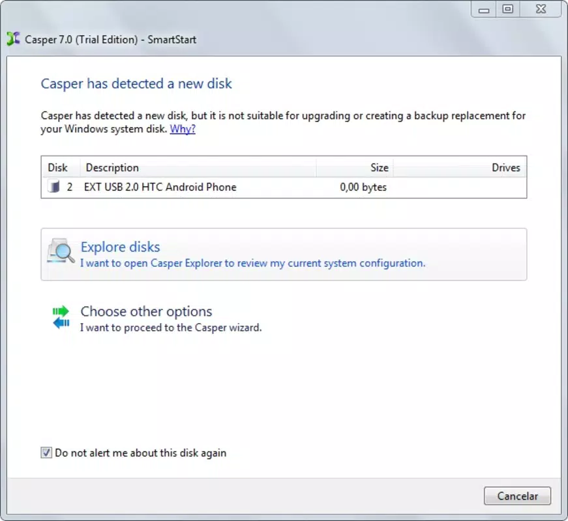The height and width of the screenshot is (521, 568).
Task: Maximize the SmartStart window
Action: point(507,9)
